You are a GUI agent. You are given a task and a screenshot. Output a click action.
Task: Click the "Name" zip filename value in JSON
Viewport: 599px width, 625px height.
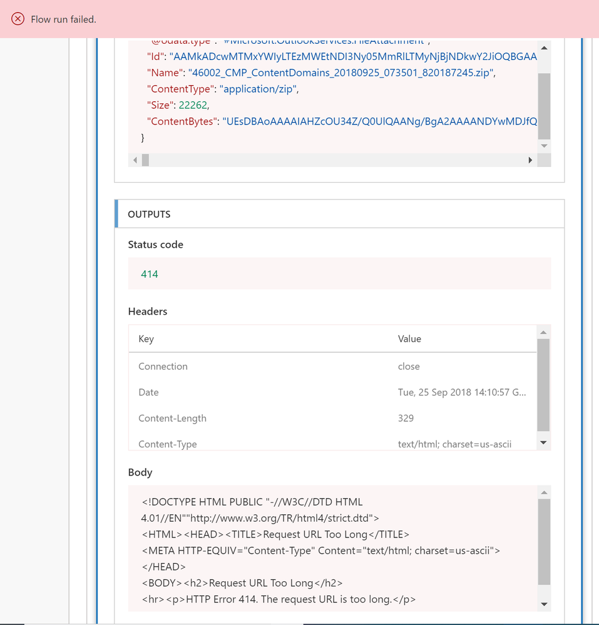pyautogui.click(x=341, y=73)
